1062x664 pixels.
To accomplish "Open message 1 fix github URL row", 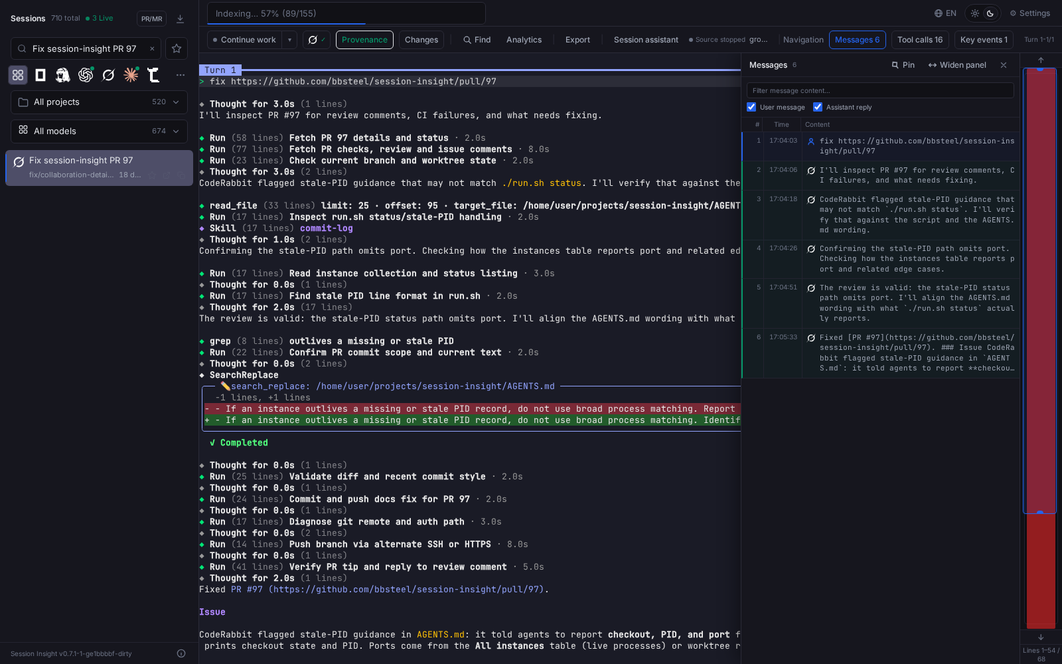I will click(x=880, y=146).
